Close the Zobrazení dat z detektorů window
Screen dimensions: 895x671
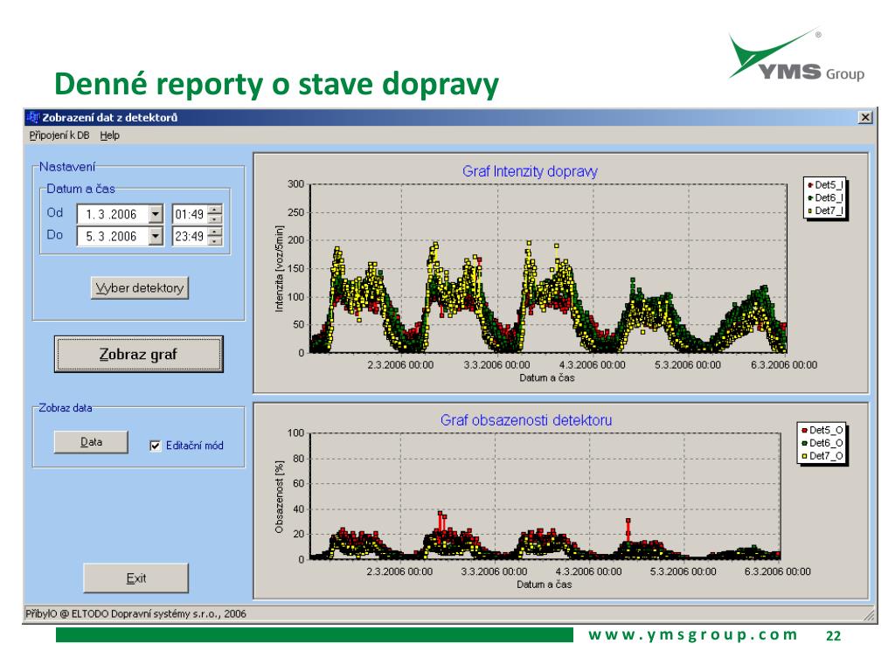pyautogui.click(x=865, y=118)
